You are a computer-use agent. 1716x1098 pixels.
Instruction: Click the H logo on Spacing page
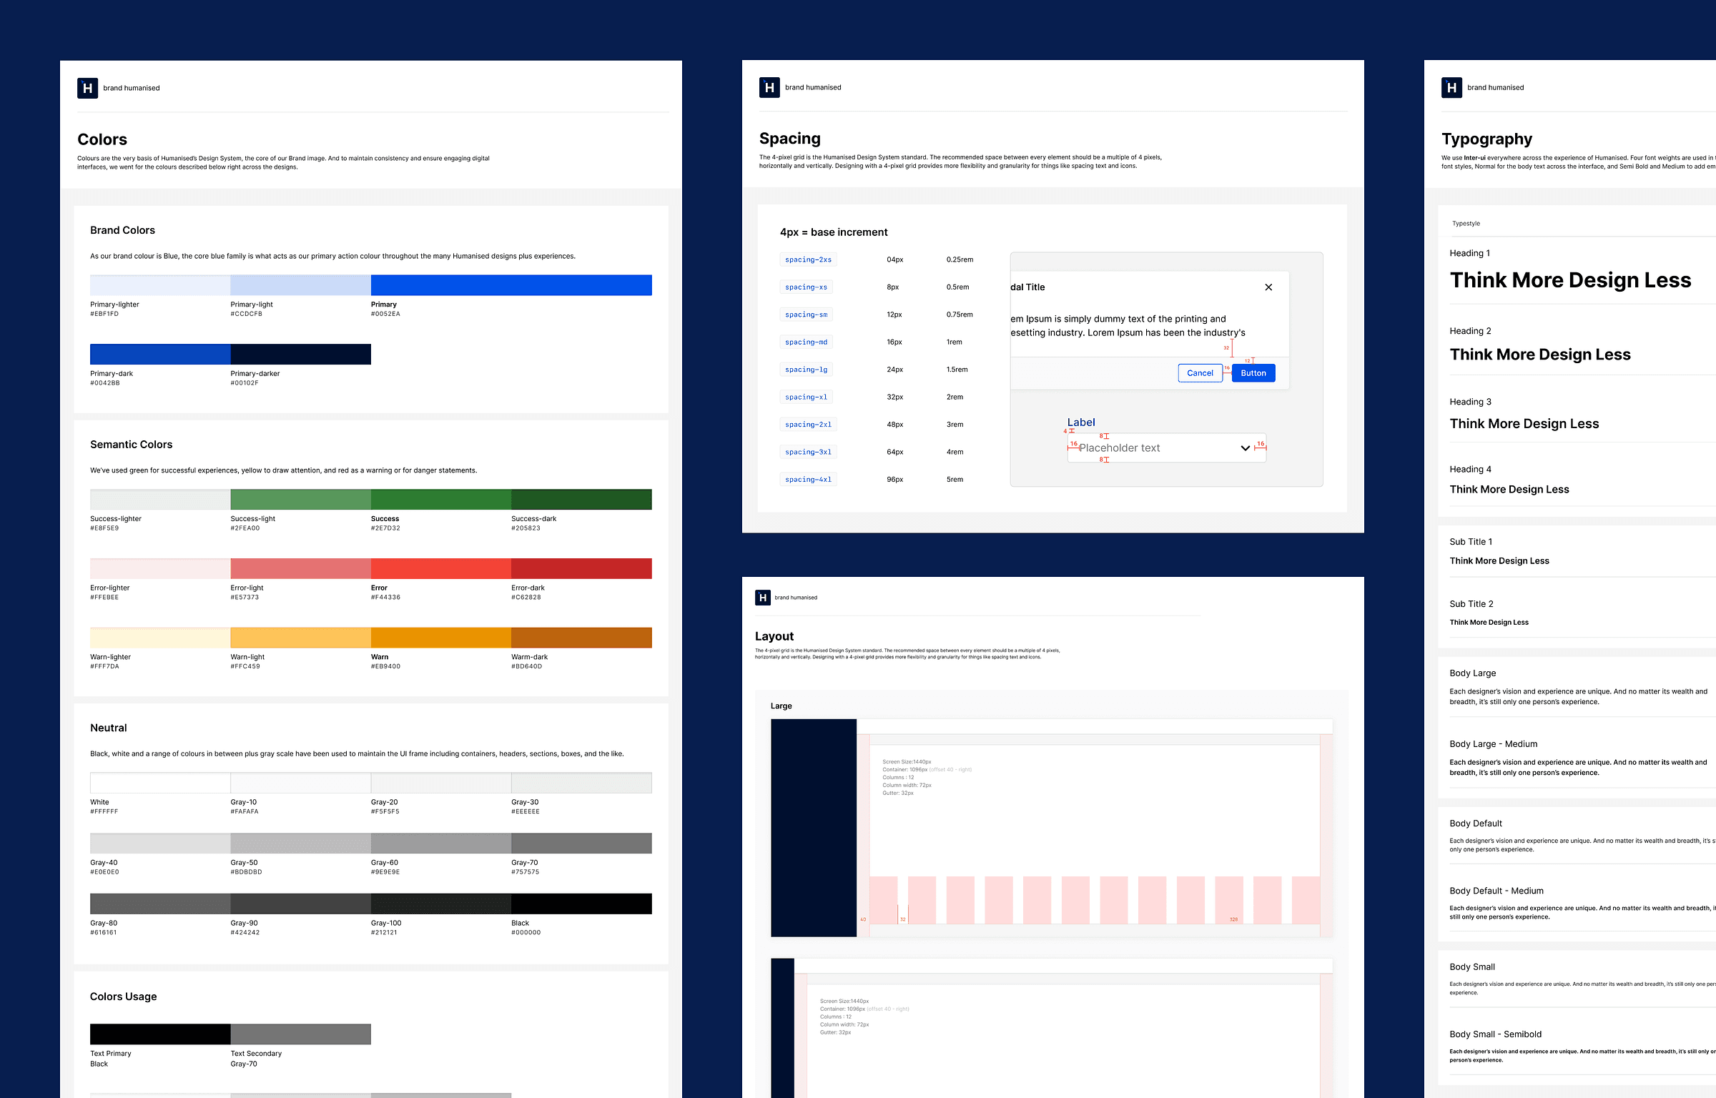coord(769,87)
